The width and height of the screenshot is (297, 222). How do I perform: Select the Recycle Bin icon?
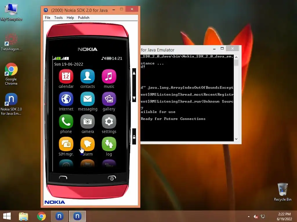(282, 192)
